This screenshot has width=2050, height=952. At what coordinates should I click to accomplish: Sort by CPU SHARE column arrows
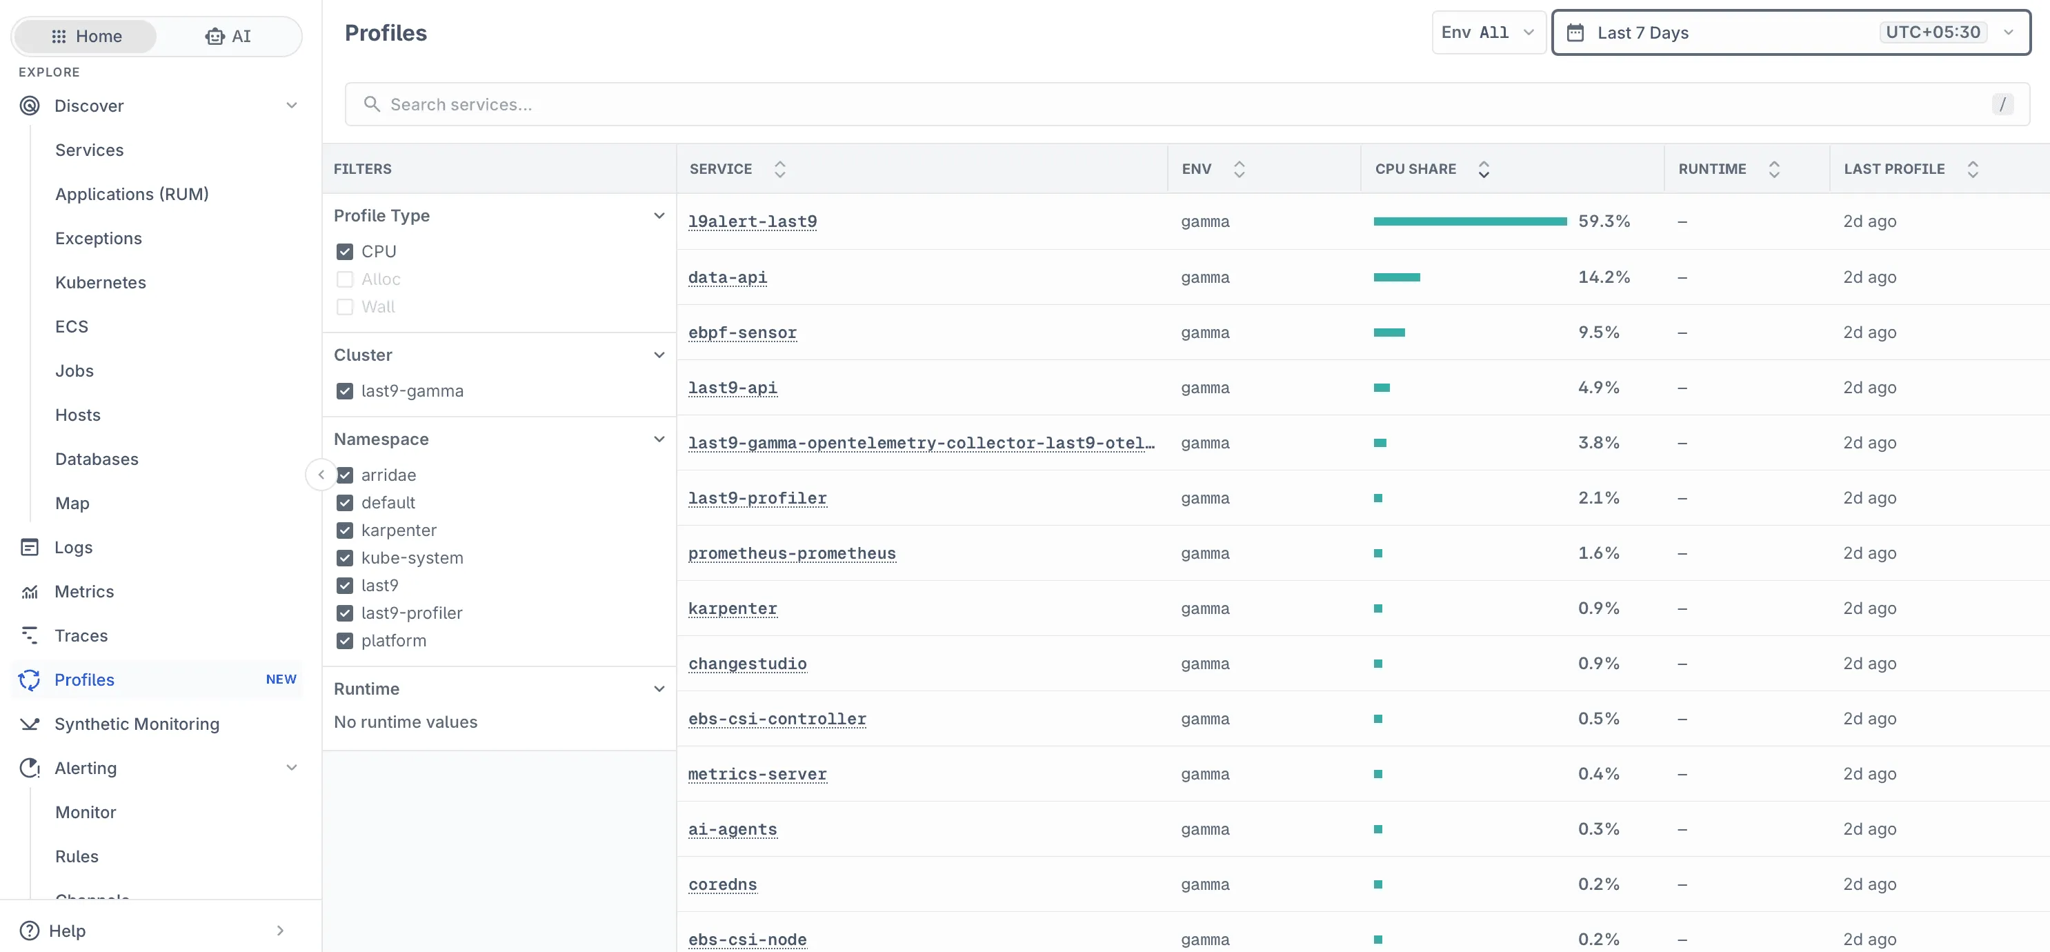(1484, 169)
